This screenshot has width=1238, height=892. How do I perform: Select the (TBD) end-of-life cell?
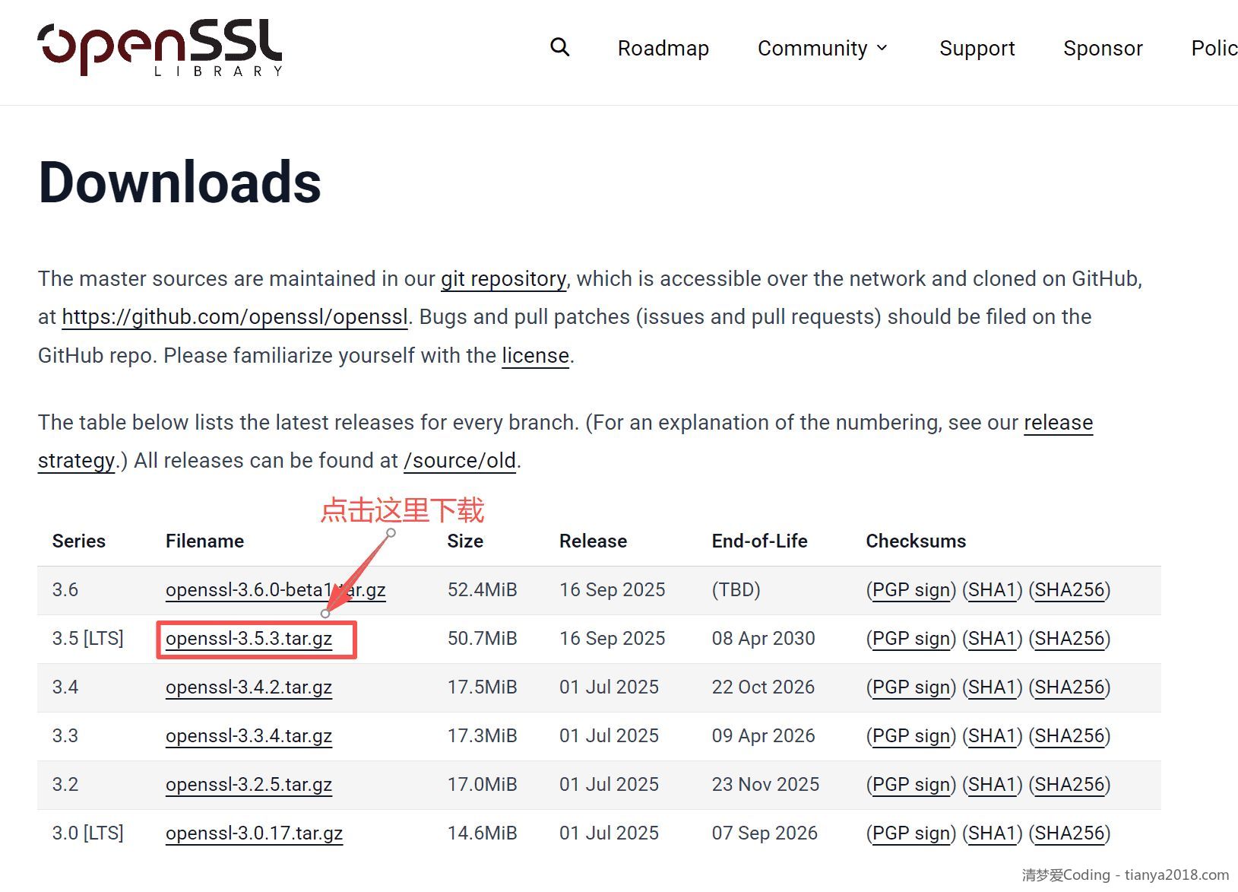pos(736,590)
